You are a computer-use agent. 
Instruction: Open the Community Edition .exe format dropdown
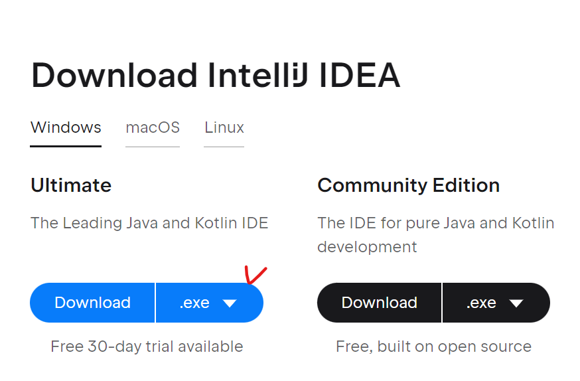(x=496, y=303)
